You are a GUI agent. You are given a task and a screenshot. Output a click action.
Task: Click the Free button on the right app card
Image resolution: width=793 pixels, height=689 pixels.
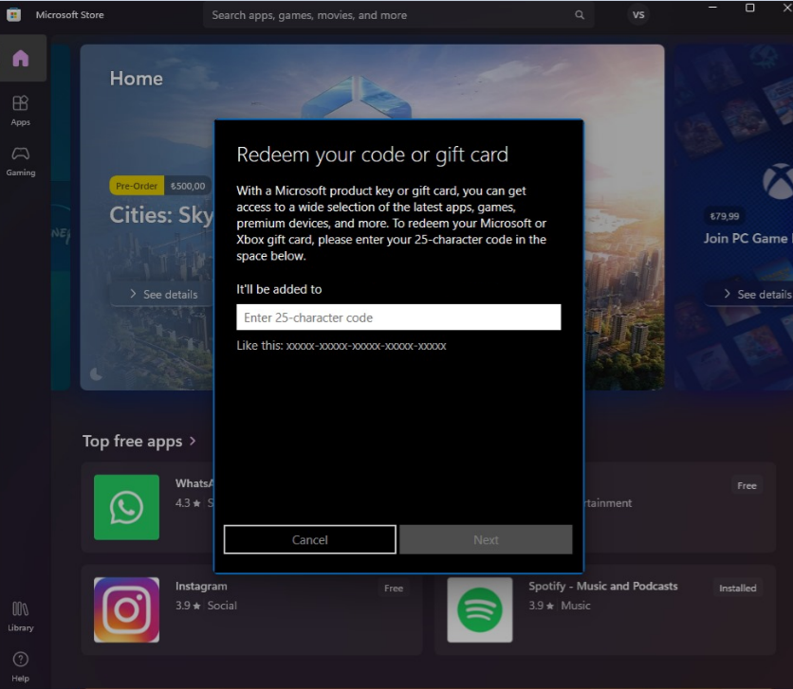pyautogui.click(x=747, y=485)
